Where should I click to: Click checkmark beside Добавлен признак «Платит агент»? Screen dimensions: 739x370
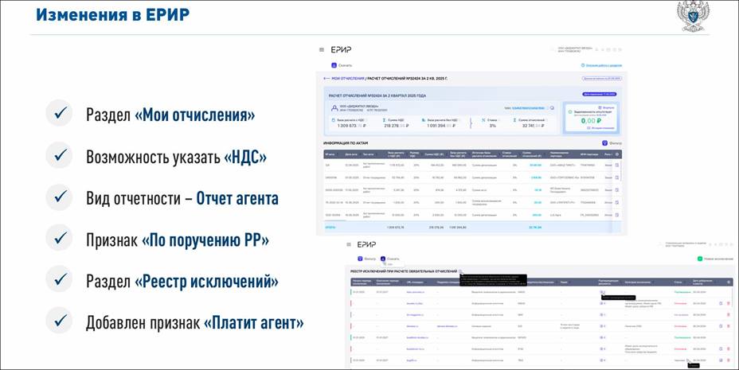(x=60, y=321)
